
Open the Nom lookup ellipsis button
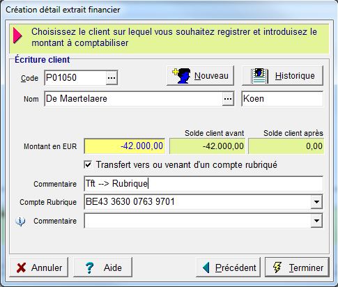228,99
